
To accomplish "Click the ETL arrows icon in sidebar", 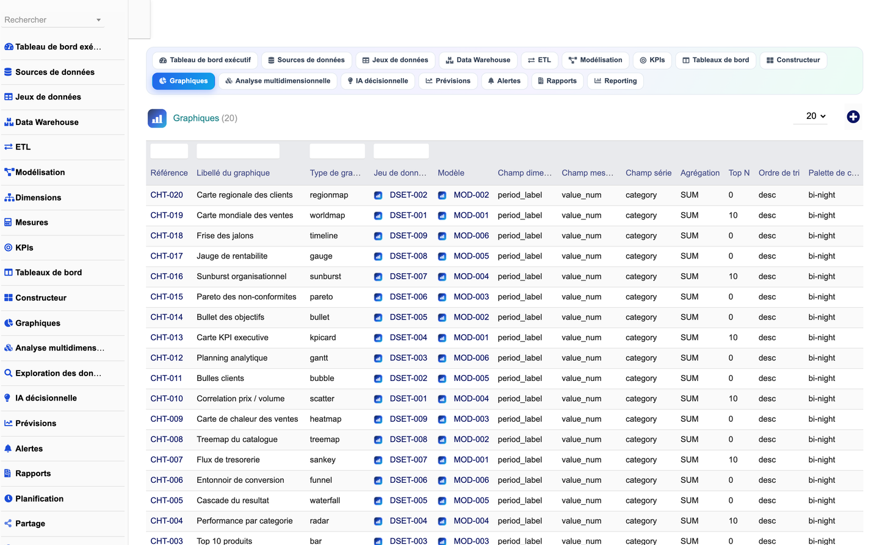I will click(x=9, y=147).
